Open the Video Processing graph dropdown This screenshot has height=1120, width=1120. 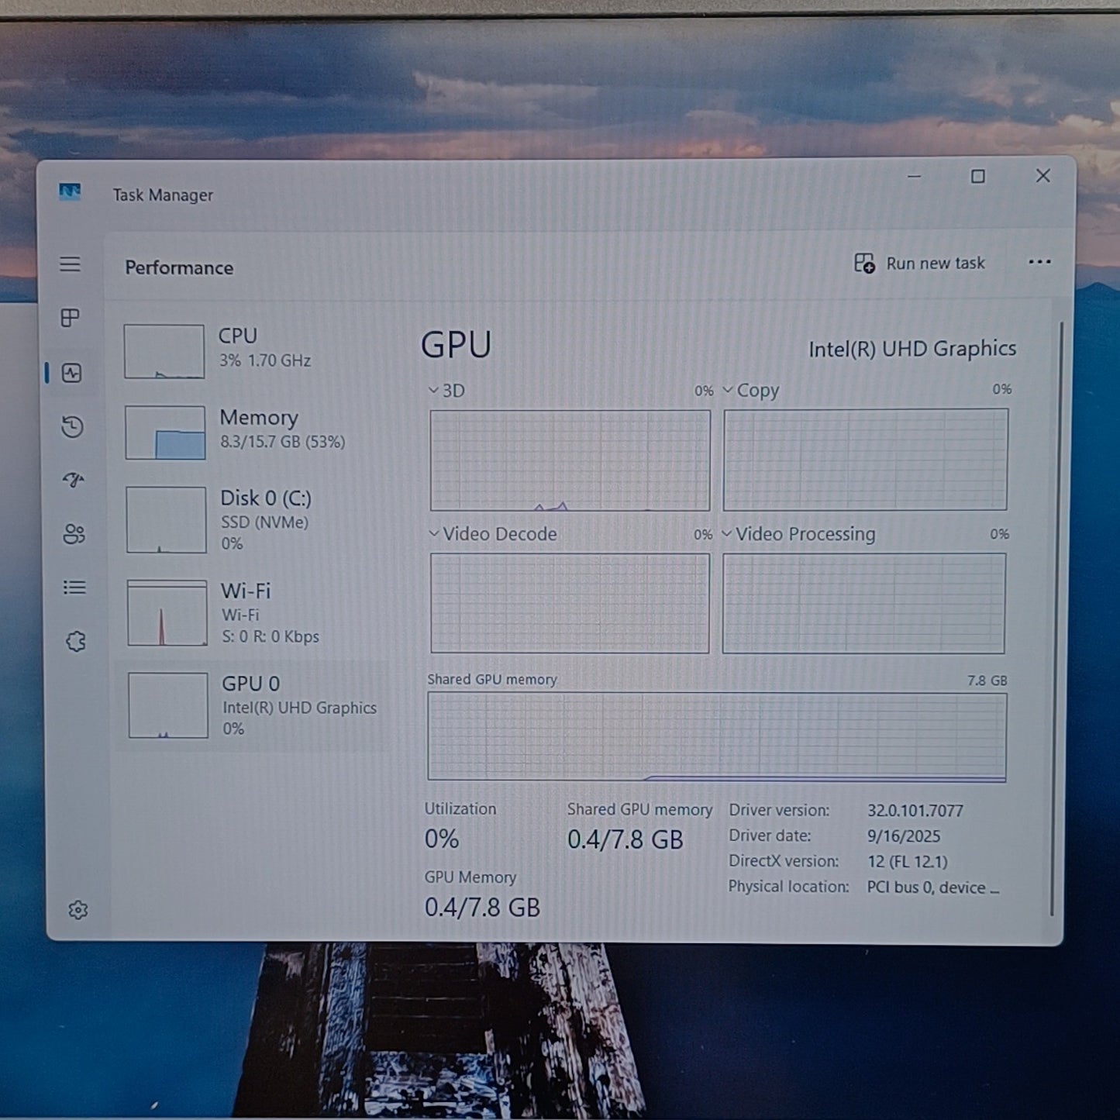coord(798,534)
